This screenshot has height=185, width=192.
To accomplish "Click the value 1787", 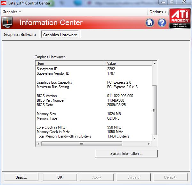I will [111, 73].
